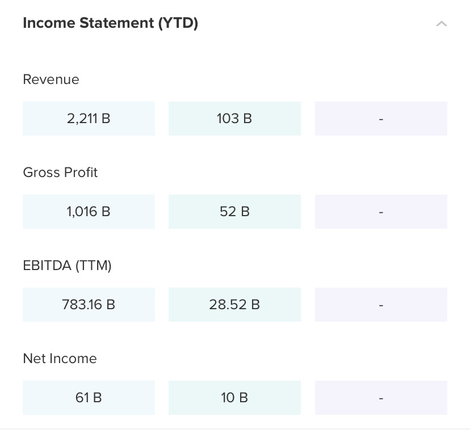
Task: Click the (YTD) suffix in heading
Action: point(178,23)
